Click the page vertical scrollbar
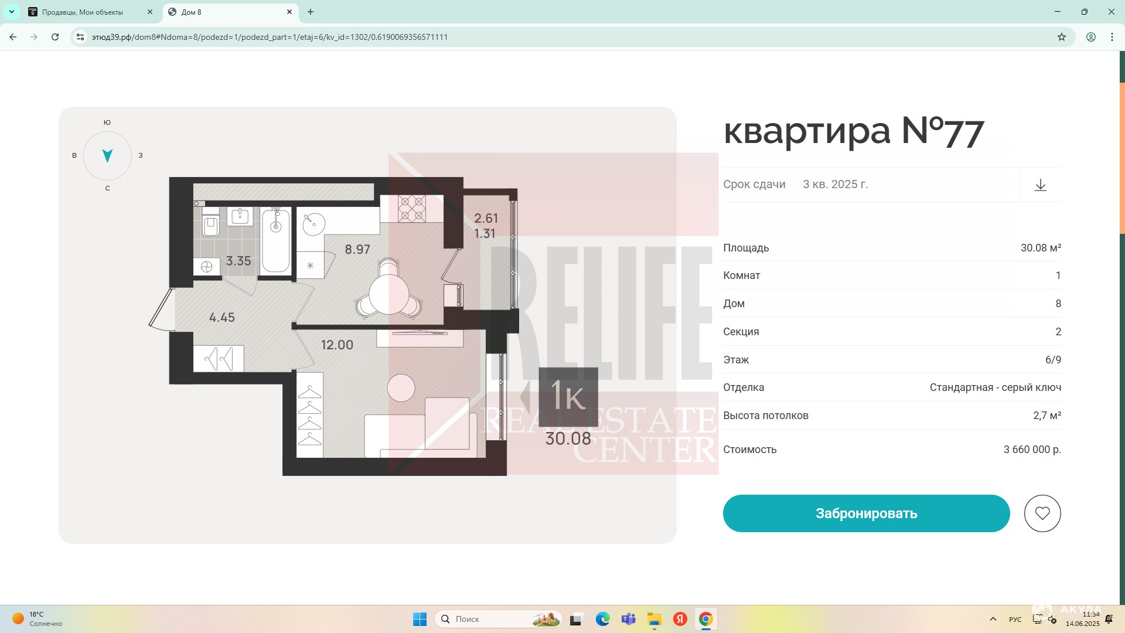 pos(1122,158)
